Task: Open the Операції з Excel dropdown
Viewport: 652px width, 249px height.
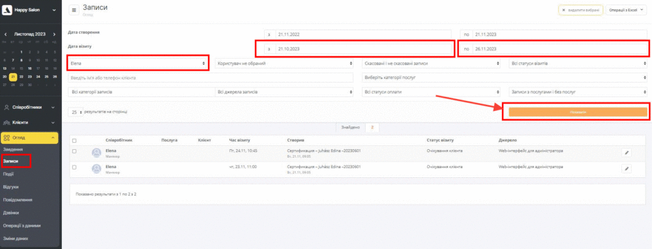Action: pos(626,10)
